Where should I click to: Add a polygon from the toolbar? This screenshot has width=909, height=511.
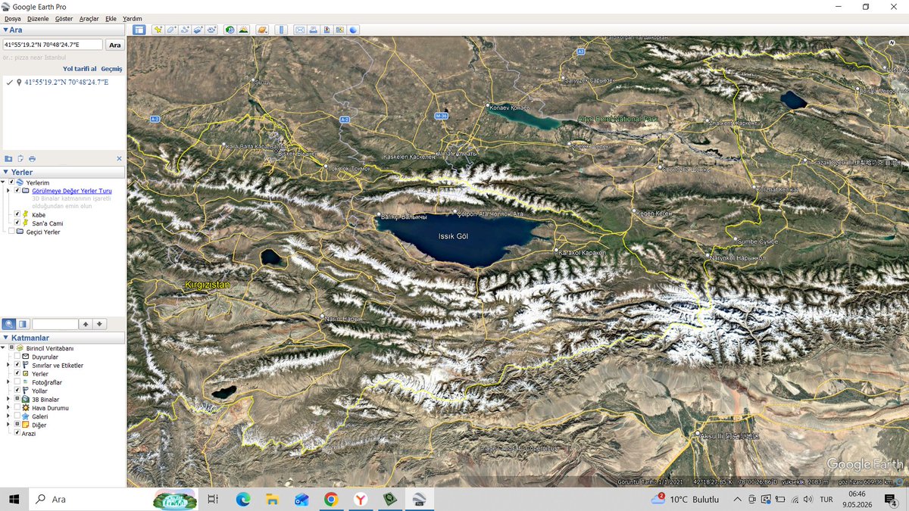tap(172, 30)
